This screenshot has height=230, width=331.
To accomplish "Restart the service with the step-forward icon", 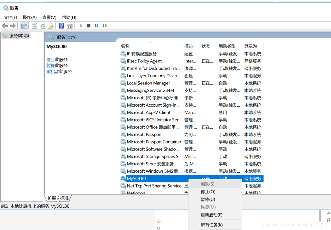I will [104, 25].
